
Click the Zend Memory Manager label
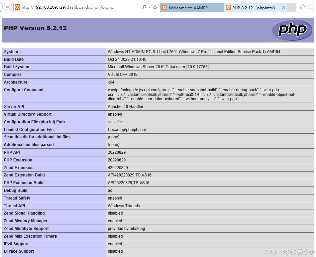[26, 221]
